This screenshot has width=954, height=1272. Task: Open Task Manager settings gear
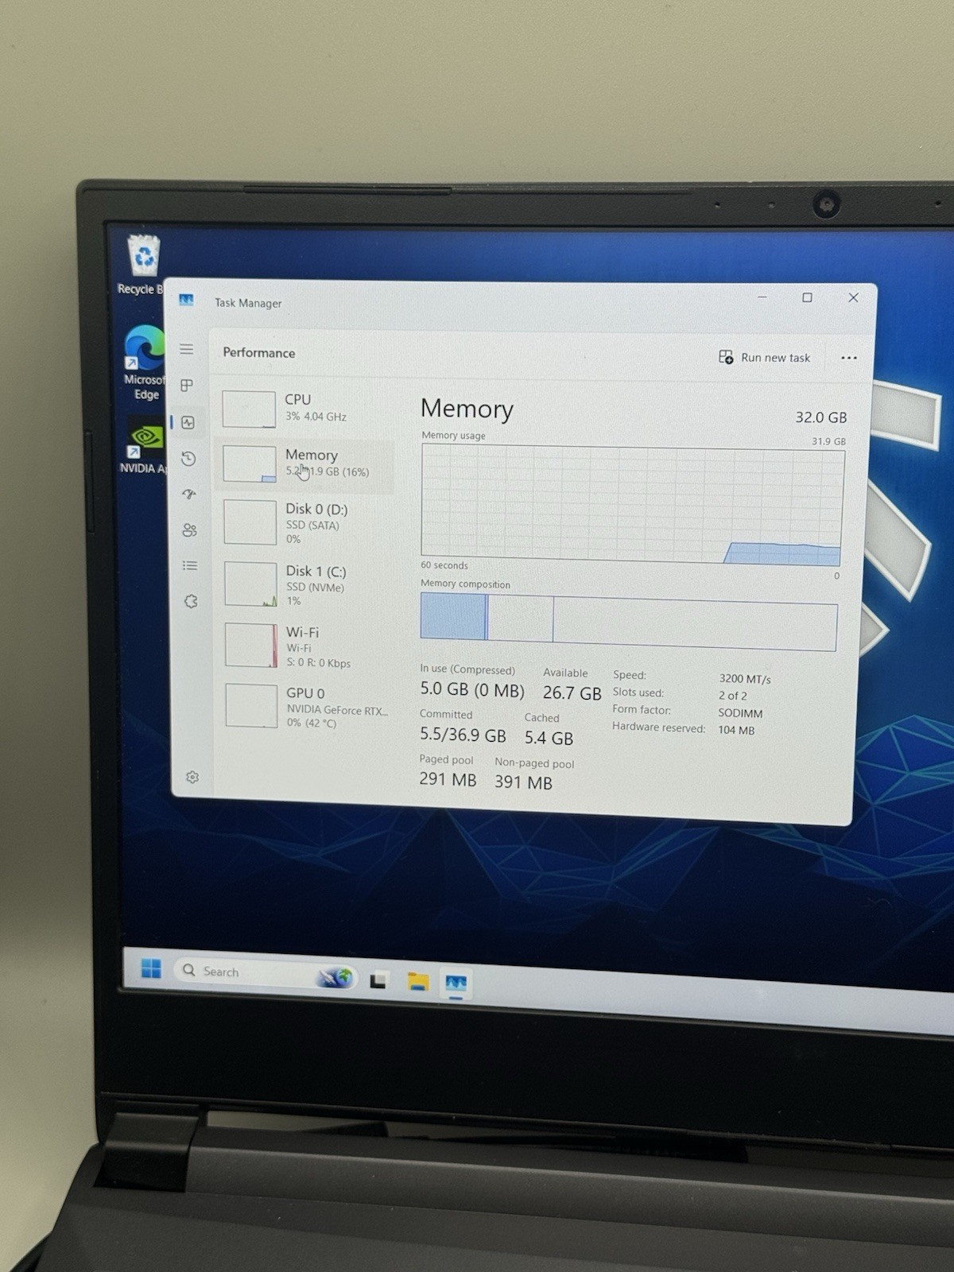click(192, 777)
